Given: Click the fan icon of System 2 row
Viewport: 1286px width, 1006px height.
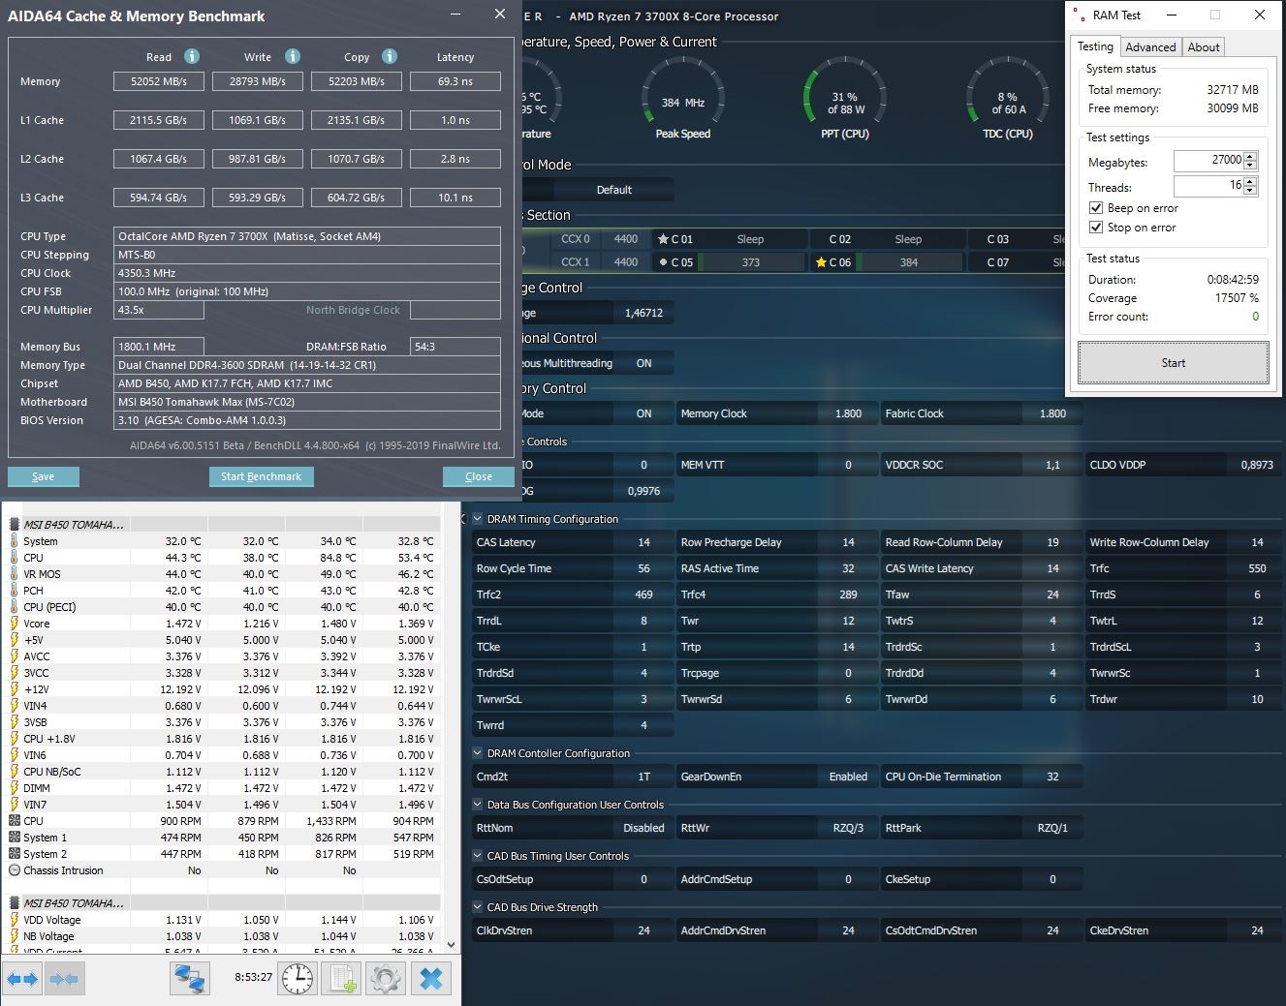Looking at the screenshot, I should tap(14, 854).
